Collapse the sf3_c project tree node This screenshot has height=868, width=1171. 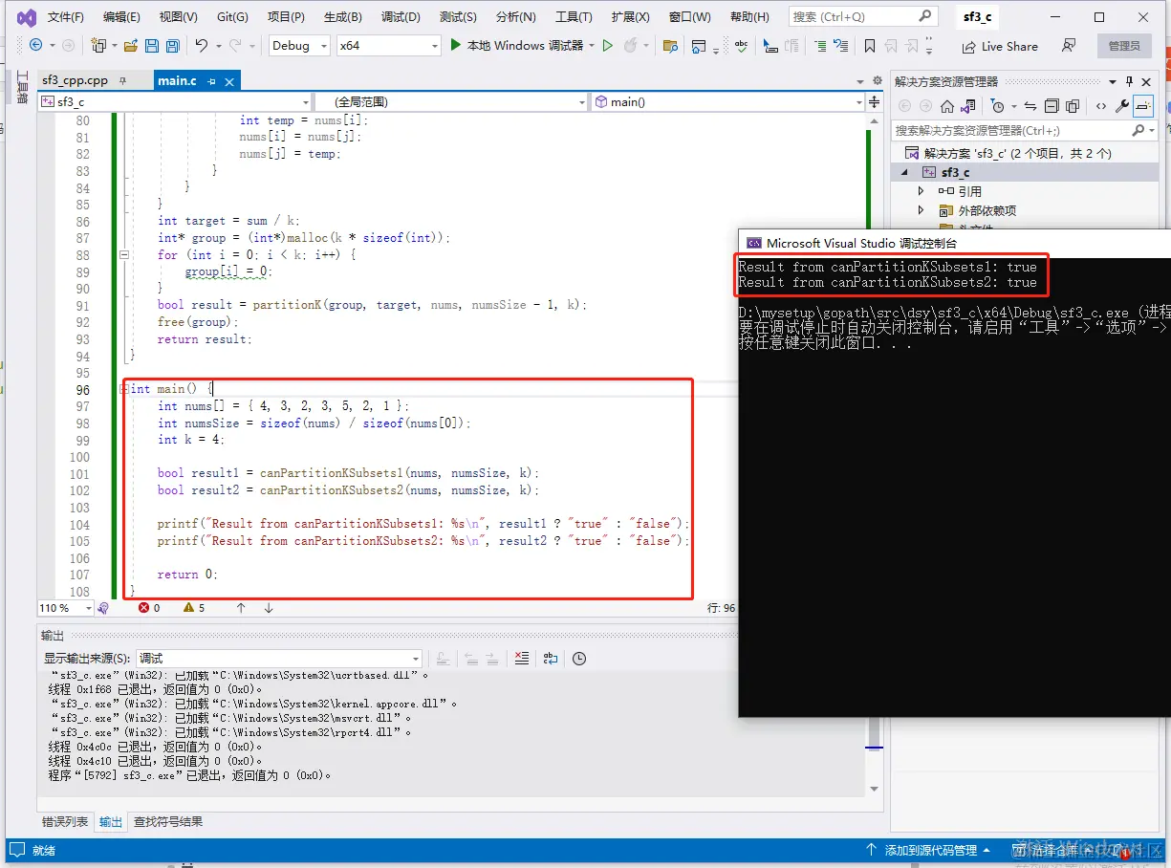point(904,172)
